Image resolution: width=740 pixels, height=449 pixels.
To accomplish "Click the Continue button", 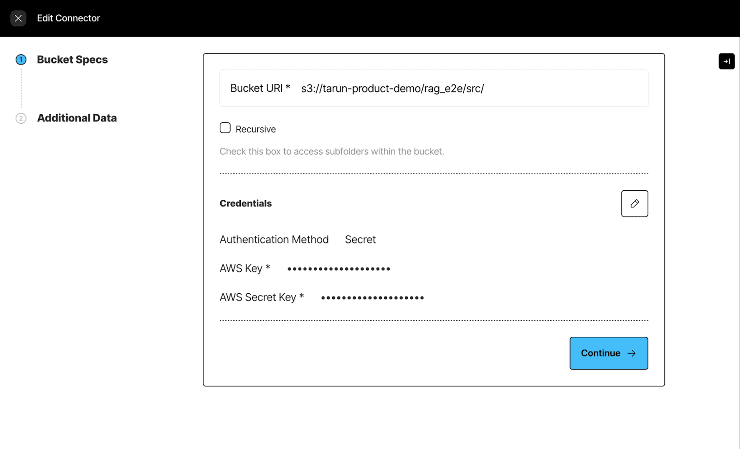I will point(609,353).
